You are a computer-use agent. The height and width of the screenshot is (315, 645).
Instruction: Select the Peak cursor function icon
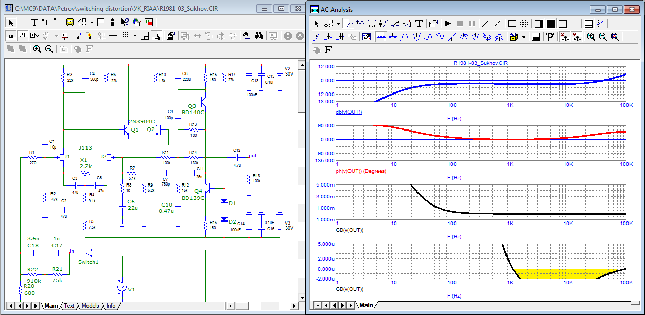point(405,36)
